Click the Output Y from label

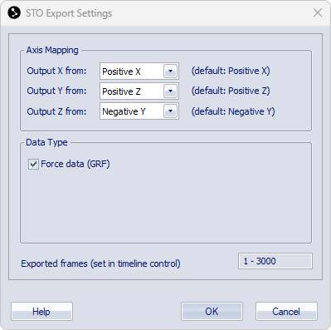pos(56,91)
